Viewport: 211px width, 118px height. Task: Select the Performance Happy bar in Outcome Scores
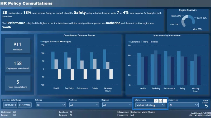tap(79, 59)
